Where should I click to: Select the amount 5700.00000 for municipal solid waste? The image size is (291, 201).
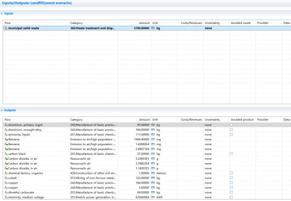(142, 28)
